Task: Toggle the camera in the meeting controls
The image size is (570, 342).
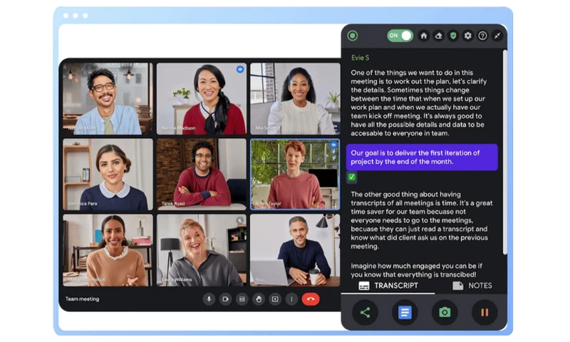Action: click(225, 299)
